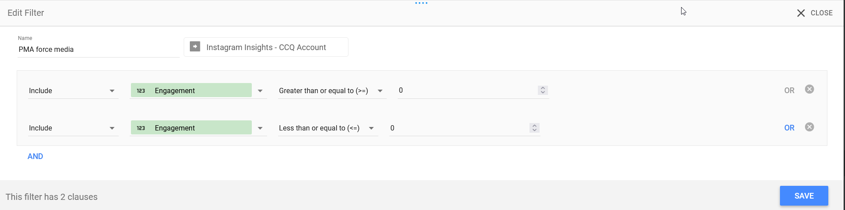This screenshot has height=210, width=845.
Task: Add an AND clause
Action: tap(35, 156)
